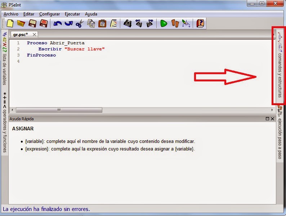Click the status message 'La ejecución ha finalizado sin errores.'
The width and height of the screenshot is (286, 216).
[46, 209]
